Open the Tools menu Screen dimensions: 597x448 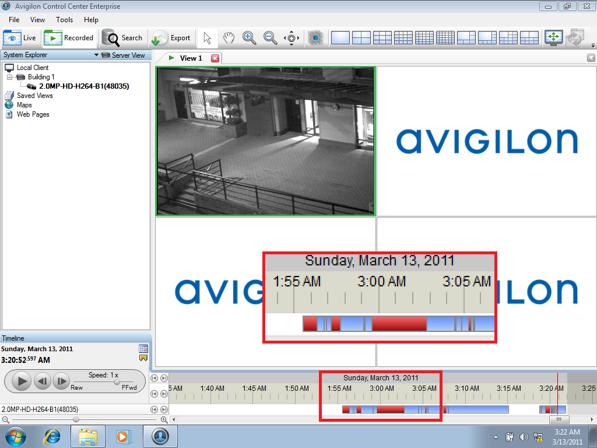pos(64,19)
